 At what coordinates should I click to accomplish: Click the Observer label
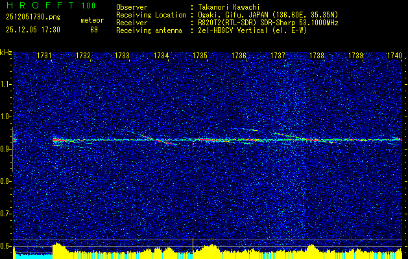pos(132,7)
